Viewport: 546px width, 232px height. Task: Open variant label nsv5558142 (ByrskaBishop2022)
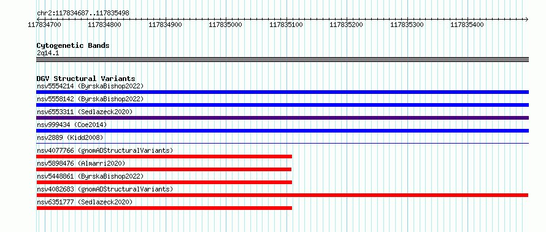coord(90,99)
